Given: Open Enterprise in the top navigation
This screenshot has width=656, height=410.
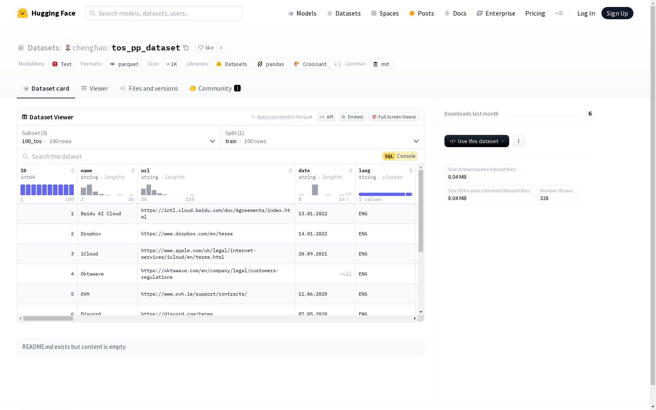Looking at the screenshot, I should (496, 13).
